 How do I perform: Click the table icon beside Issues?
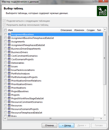click(x=9, y=66)
